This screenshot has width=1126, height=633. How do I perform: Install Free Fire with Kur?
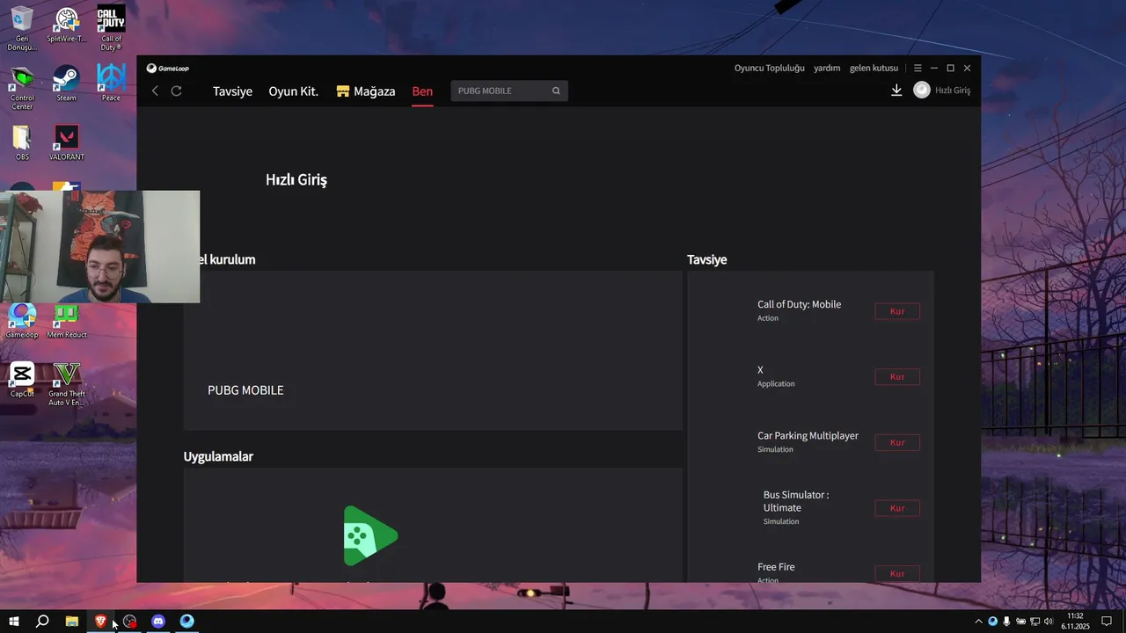pos(897,573)
